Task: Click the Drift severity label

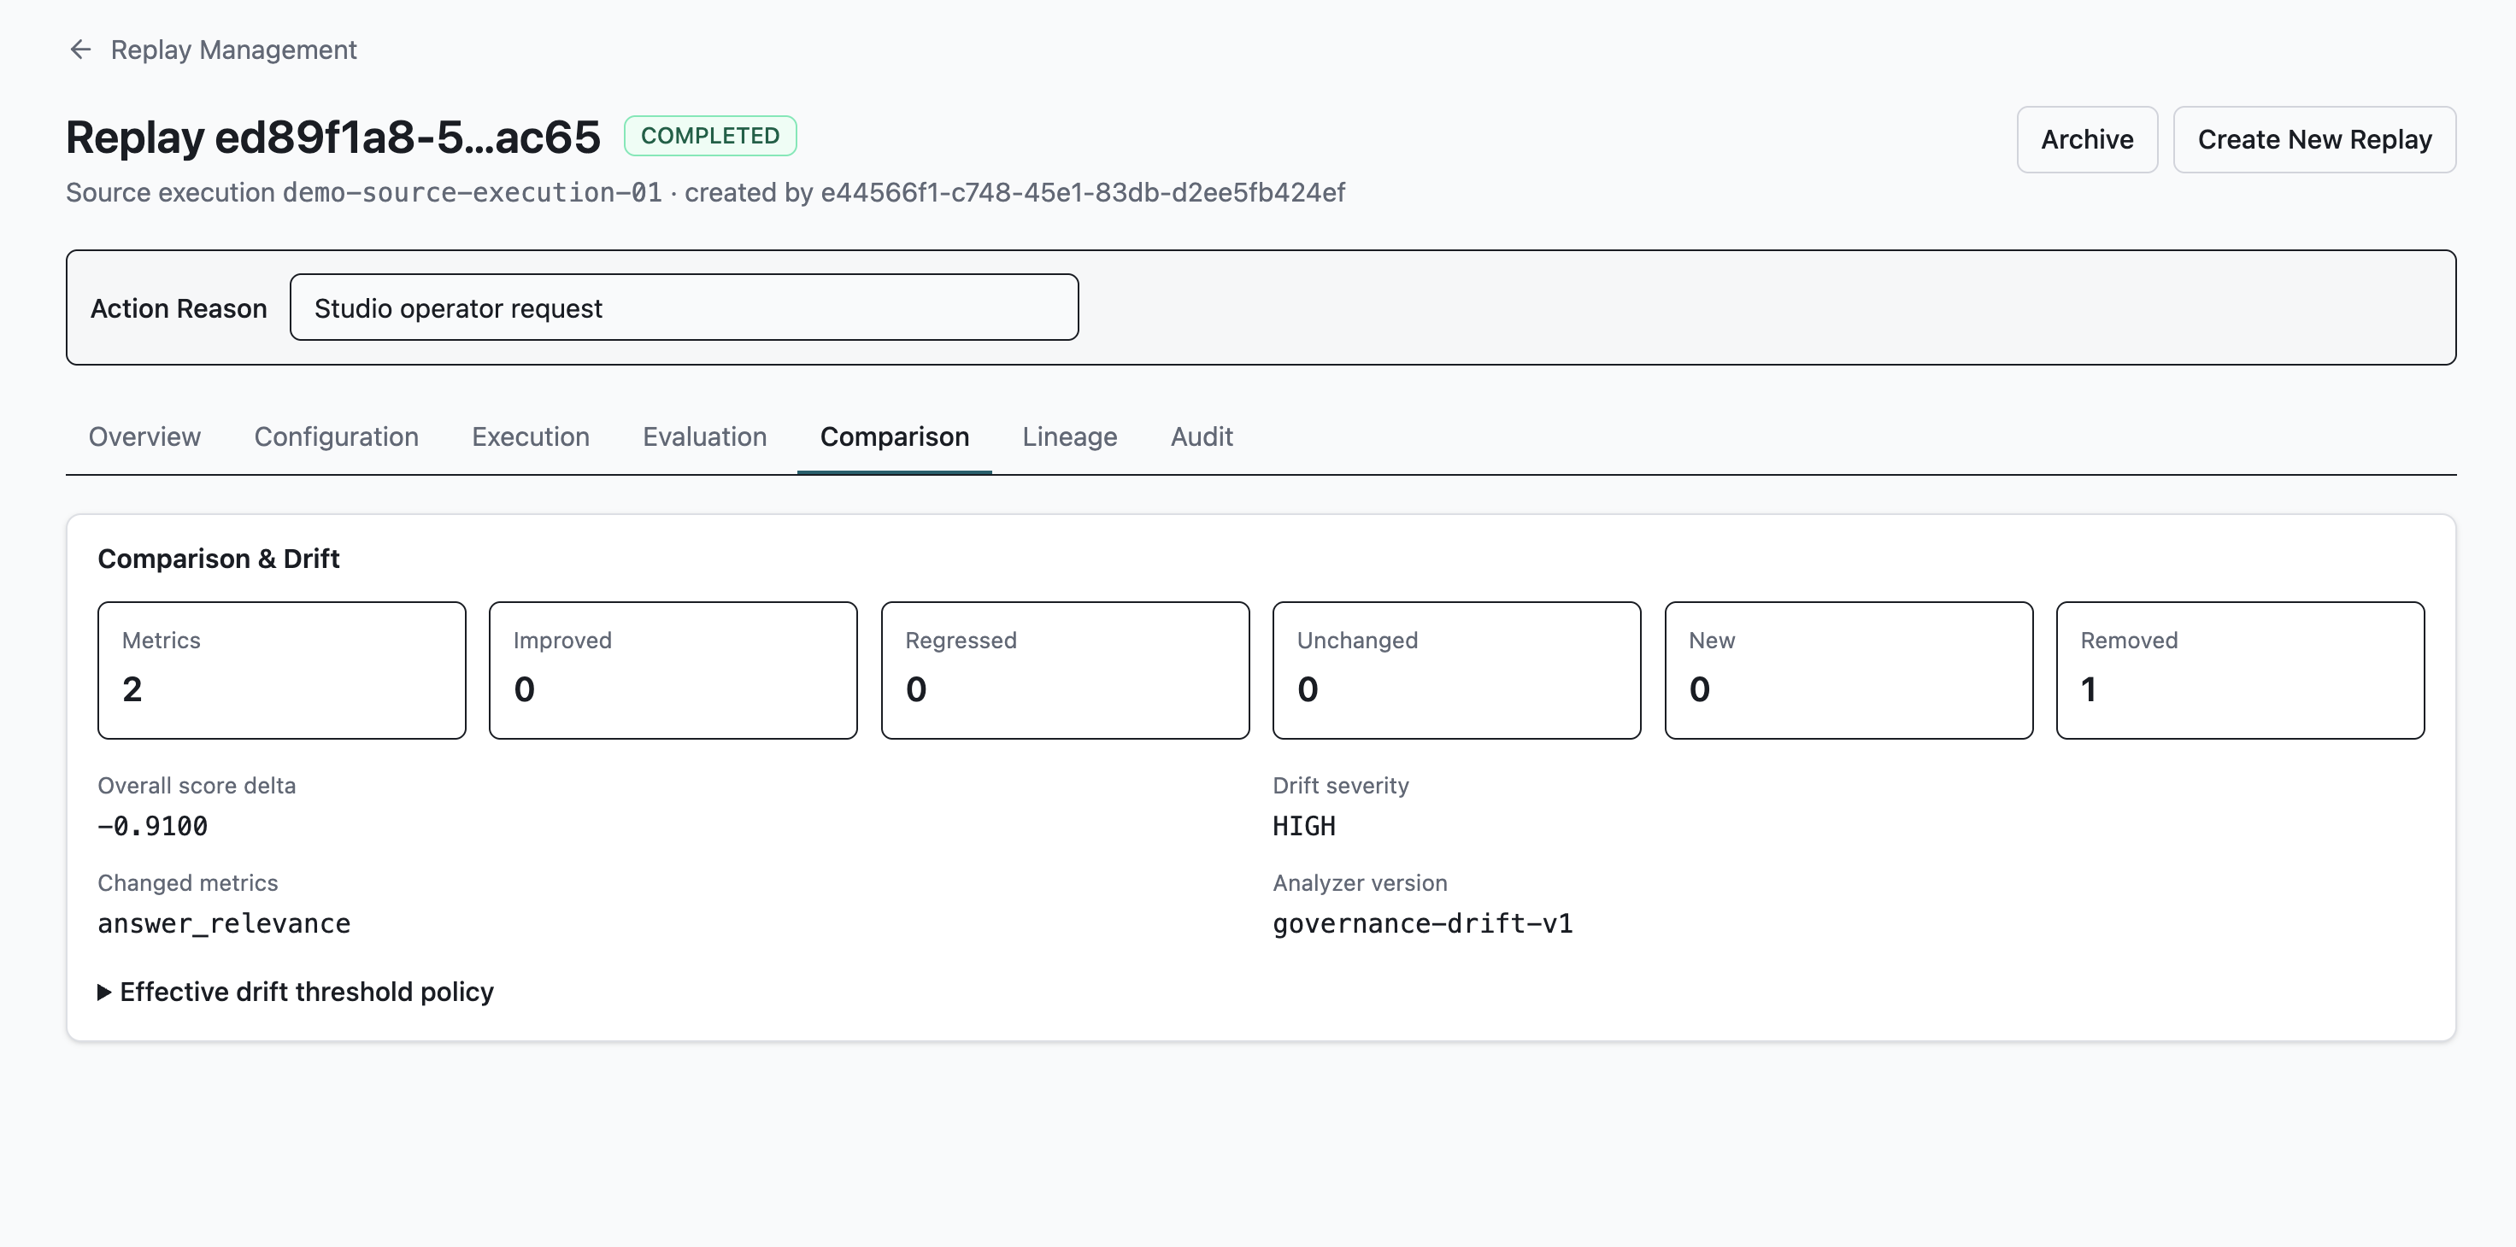Action: click(x=1340, y=786)
